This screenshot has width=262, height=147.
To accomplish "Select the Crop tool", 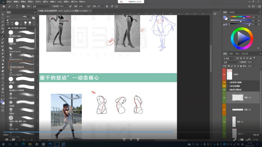I will click(3, 29).
